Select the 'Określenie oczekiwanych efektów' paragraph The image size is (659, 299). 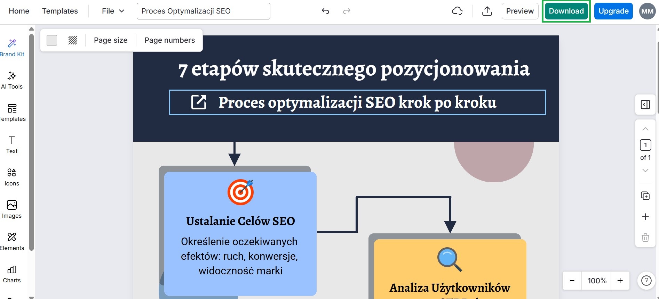(x=239, y=256)
